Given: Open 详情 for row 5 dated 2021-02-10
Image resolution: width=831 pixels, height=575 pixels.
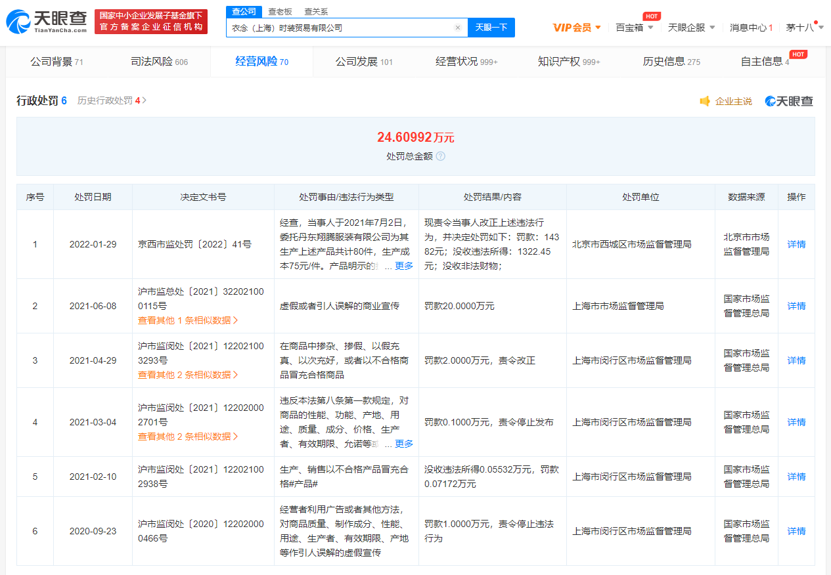Looking at the screenshot, I should tap(796, 477).
